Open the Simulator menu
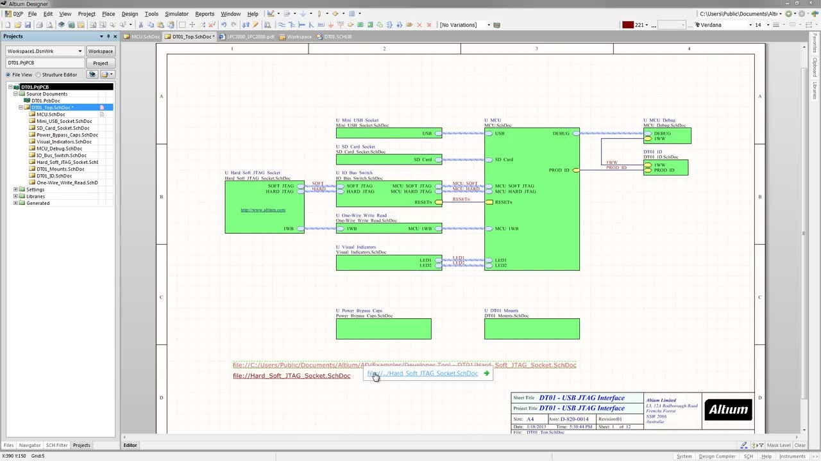Viewport: 821px width, 461px height. coord(176,13)
